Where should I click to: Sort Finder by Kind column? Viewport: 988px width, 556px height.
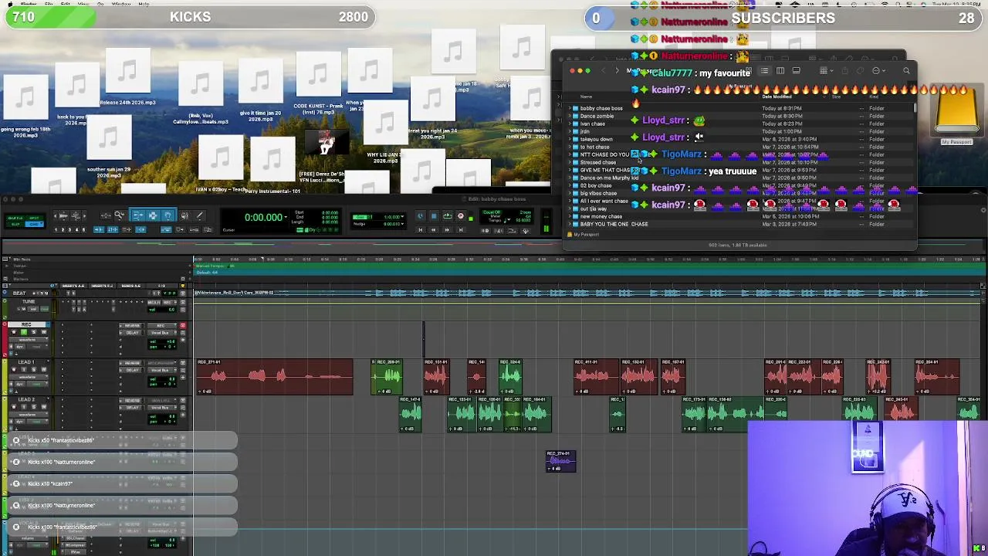(x=874, y=97)
